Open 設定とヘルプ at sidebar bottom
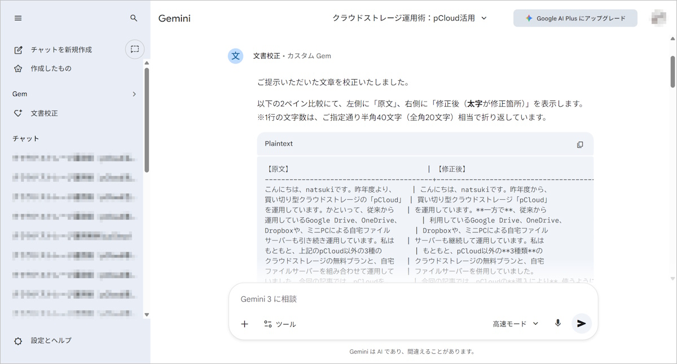Screen dimensions: 677x364 (x=51, y=341)
